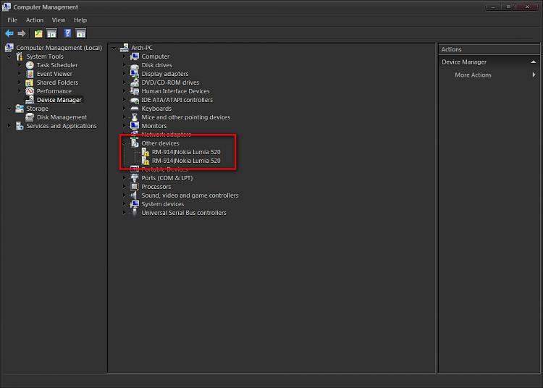This screenshot has width=543, height=388.
Task: Select System devices category label
Action: [x=163, y=204]
